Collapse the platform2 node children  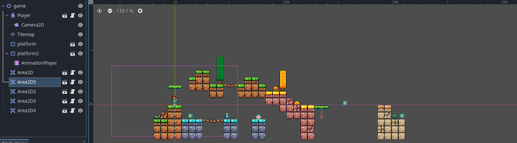[x=7, y=53]
